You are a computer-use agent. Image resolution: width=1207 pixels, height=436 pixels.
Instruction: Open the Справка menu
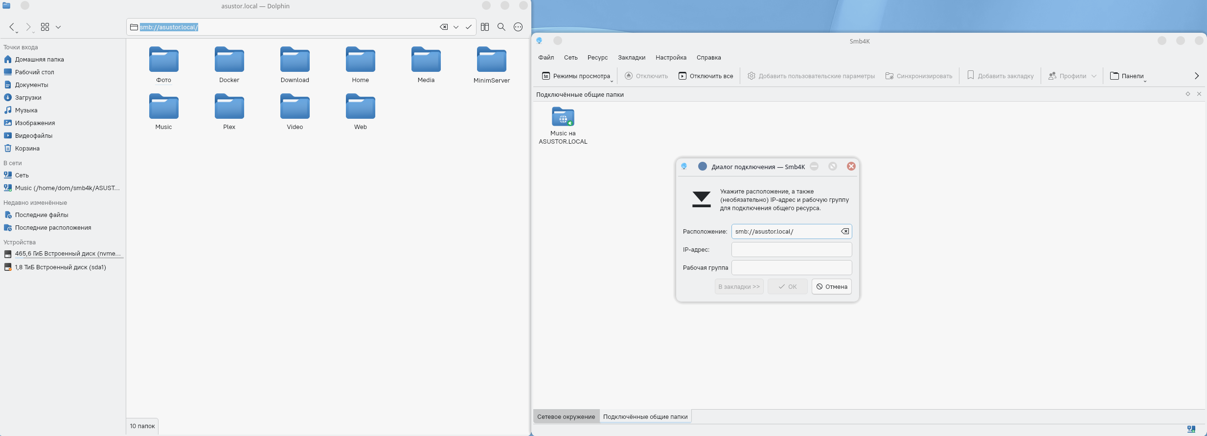point(708,57)
